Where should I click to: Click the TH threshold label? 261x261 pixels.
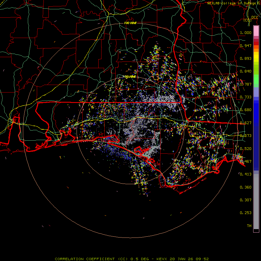249,226
